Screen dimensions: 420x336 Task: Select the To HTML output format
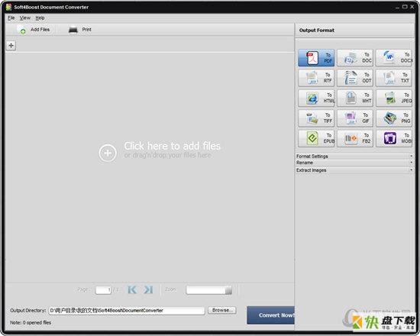[316, 98]
